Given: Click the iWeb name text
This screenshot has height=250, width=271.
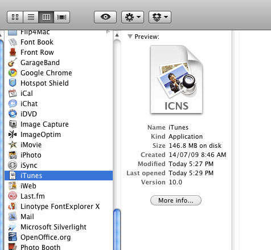Looking at the screenshot, I should pyautogui.click(x=28, y=186).
